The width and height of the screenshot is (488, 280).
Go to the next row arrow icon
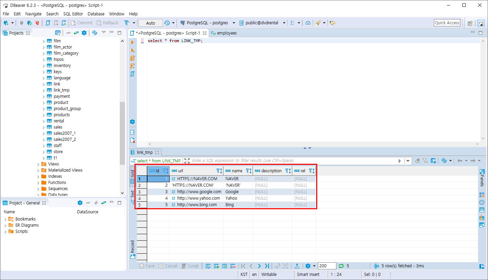tap(259, 266)
